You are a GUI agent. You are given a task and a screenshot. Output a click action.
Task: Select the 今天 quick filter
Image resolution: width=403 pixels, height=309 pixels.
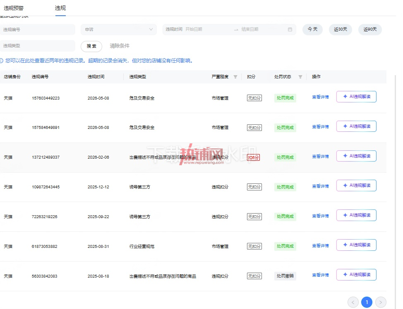click(312, 29)
